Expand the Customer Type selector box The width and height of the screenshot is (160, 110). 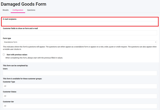[80, 86]
